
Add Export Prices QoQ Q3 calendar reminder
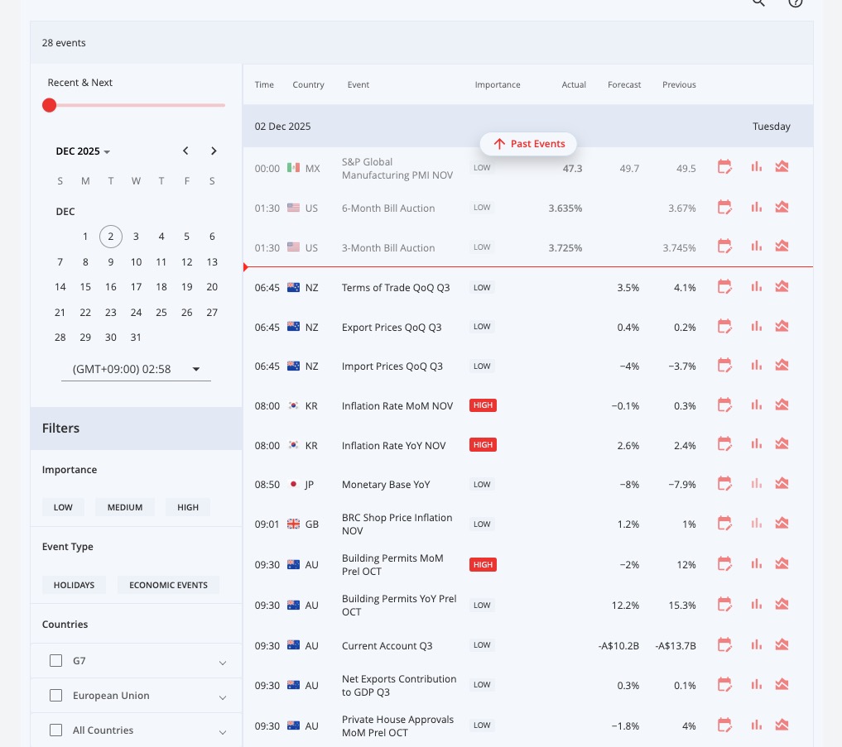[724, 327]
